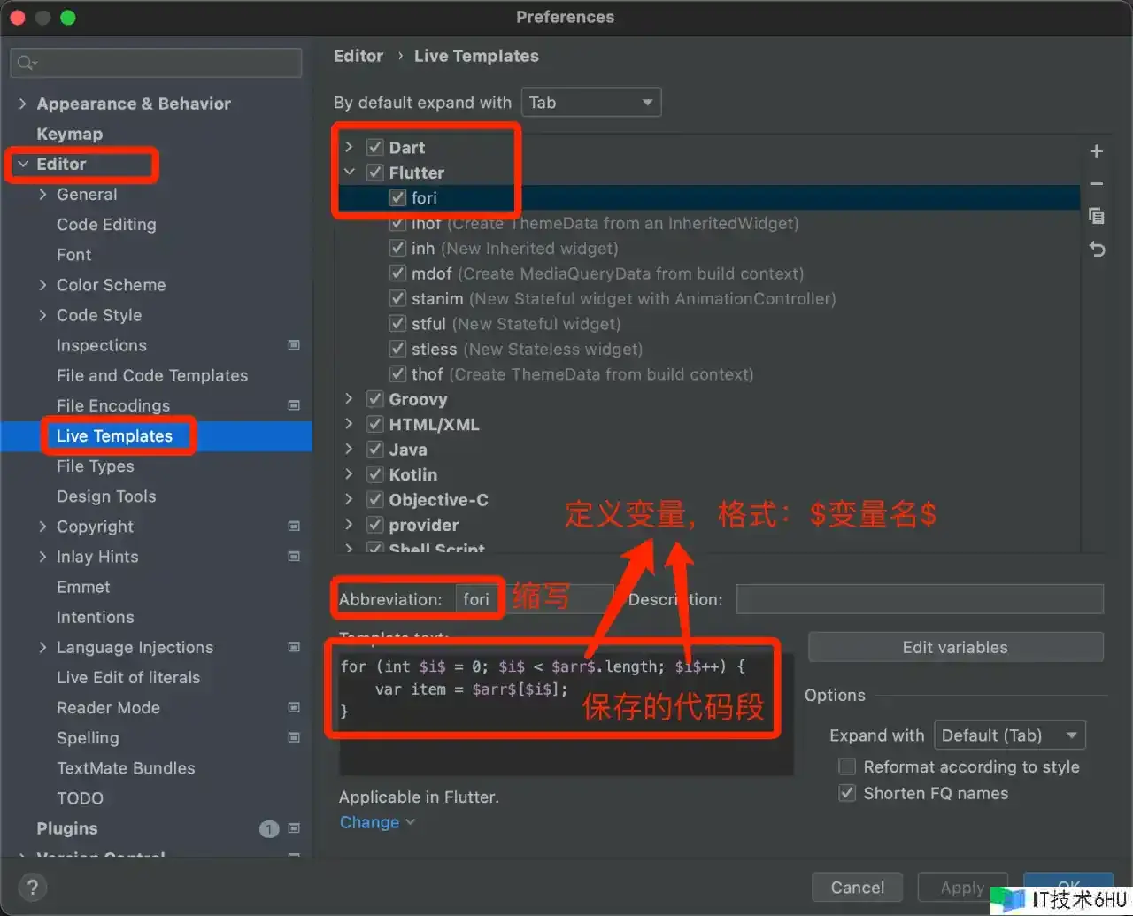
Task: Expand the Dart template group
Action: [x=349, y=147]
